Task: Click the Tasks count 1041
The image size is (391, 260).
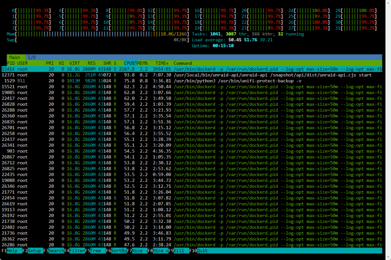Action: pos(215,34)
